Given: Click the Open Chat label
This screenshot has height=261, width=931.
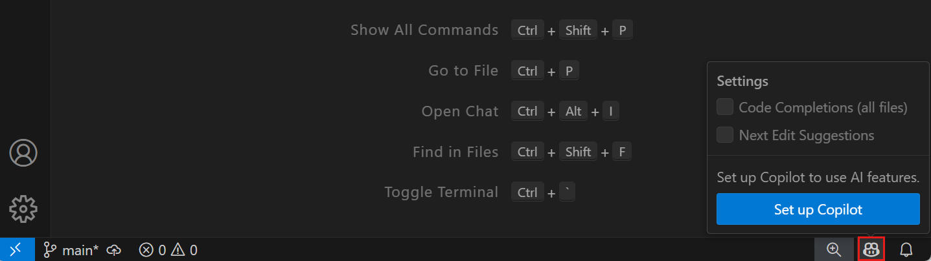Looking at the screenshot, I should click(x=460, y=112).
